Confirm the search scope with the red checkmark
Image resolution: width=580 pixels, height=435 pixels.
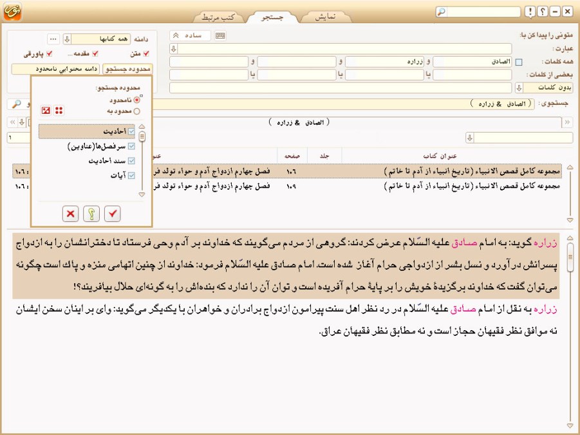(113, 214)
